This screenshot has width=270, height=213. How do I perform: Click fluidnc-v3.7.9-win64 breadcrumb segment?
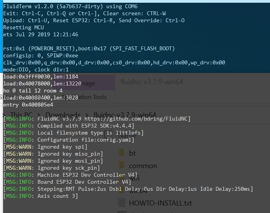click(125, 115)
